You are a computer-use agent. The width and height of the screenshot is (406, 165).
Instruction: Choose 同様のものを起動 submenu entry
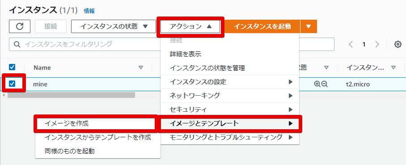(x=98, y=151)
